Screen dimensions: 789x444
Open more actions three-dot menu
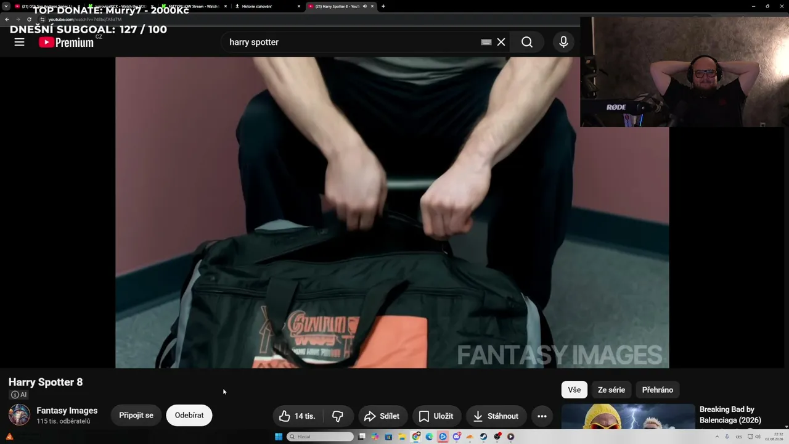tap(542, 416)
